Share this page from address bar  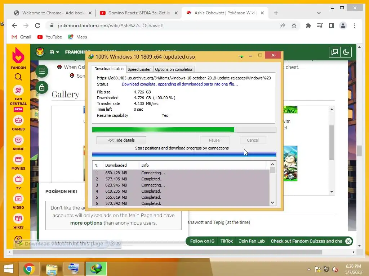pos(283,26)
